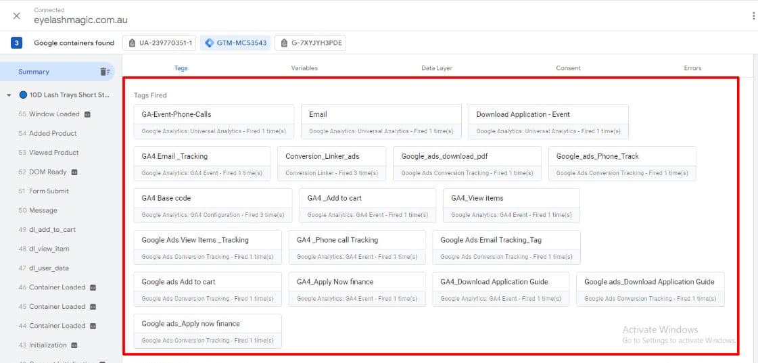758x363 pixels.
Task: Open the three-dot options menu
Action: [754, 16]
